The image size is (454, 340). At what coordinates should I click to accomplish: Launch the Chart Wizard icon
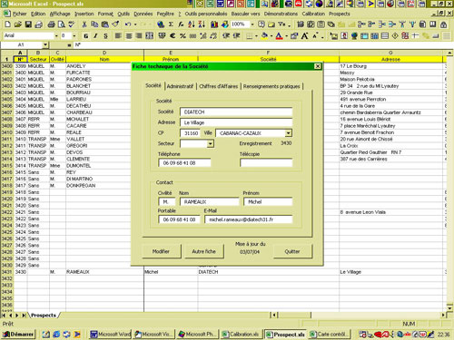point(214,24)
